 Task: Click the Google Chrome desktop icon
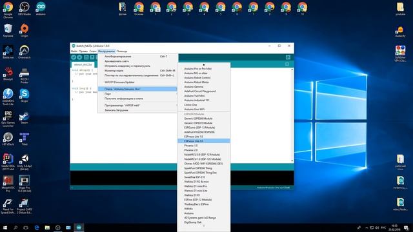tap(8, 10)
